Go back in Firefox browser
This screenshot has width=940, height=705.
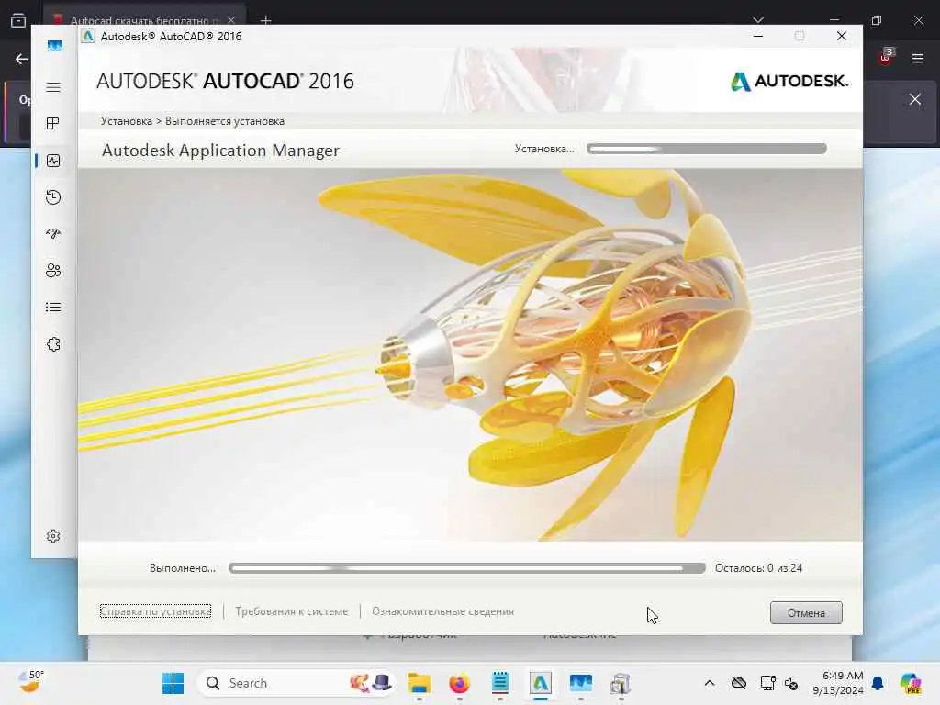[22, 59]
